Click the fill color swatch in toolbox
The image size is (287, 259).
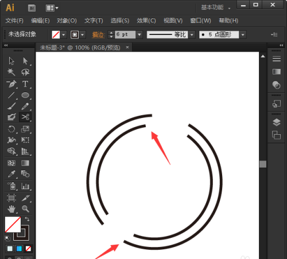(x=13, y=224)
